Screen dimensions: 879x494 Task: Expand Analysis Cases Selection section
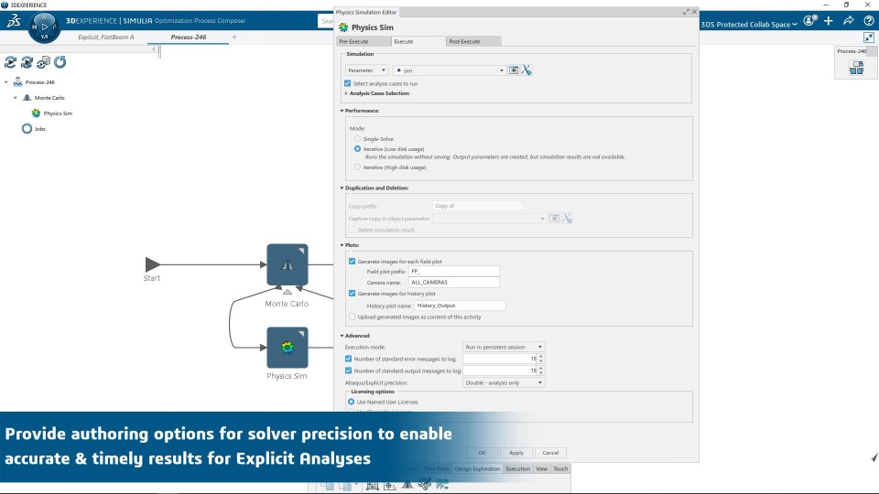coord(346,93)
